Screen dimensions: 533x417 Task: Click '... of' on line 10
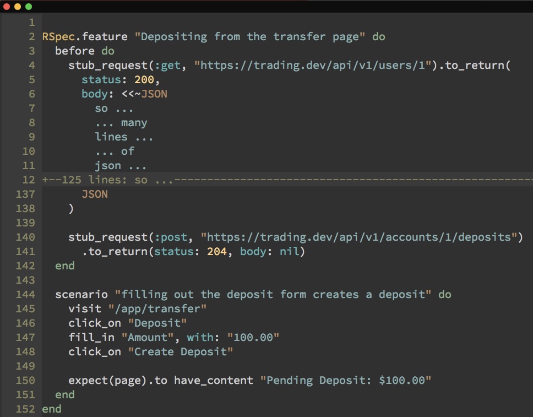point(115,151)
